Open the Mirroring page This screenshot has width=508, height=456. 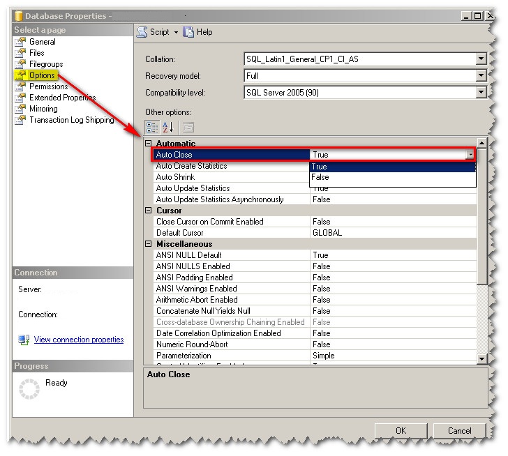(43, 109)
